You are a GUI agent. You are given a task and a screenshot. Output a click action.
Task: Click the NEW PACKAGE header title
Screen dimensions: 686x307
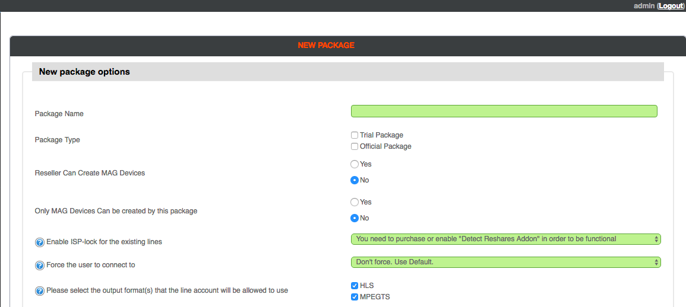[x=326, y=46]
